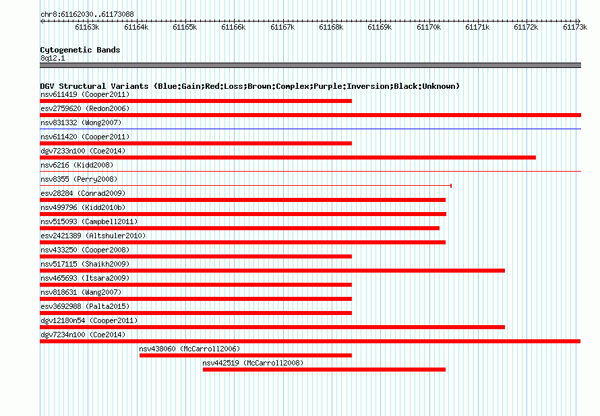
Task: Open nsv818631 (Wang2007) label
Action: pyautogui.click(x=81, y=292)
